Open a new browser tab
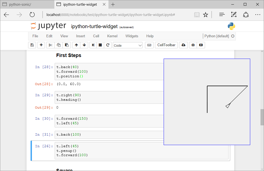 coord(113,5)
